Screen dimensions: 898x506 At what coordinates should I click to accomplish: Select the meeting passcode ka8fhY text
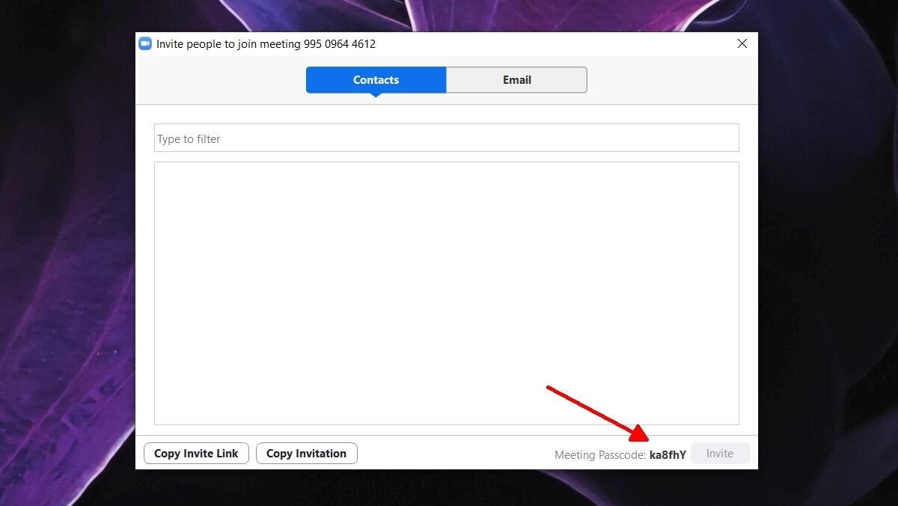[668, 454]
